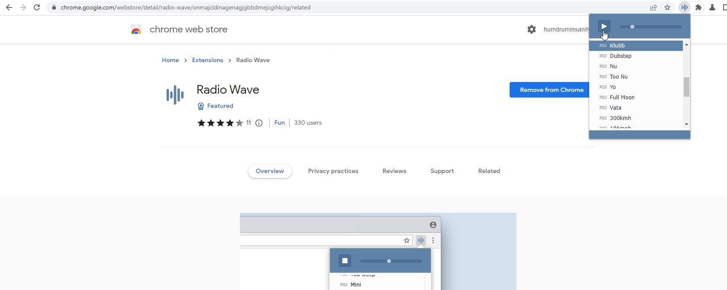Click the Fun category link
The image size is (727, 290).
tap(279, 123)
